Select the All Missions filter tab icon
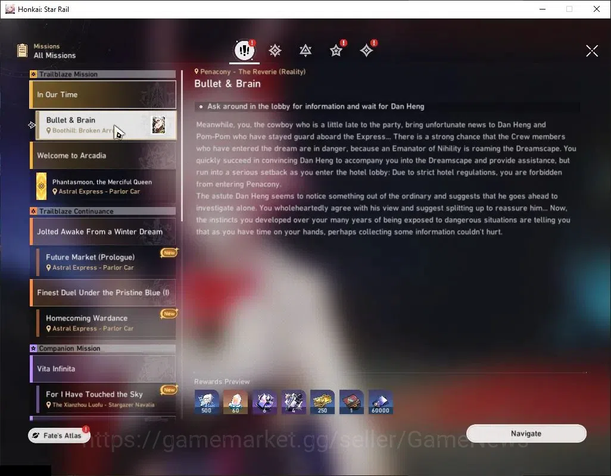Screen dimensions: 611x476 tap(244, 50)
